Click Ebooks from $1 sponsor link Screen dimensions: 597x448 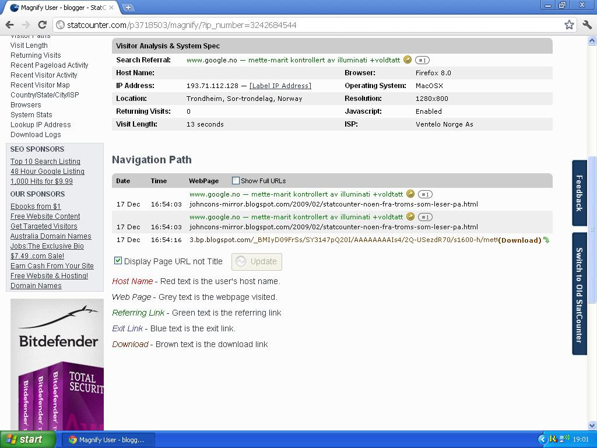(x=36, y=206)
